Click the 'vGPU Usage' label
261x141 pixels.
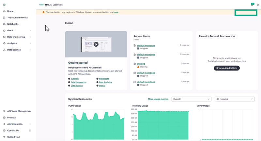click(203, 106)
